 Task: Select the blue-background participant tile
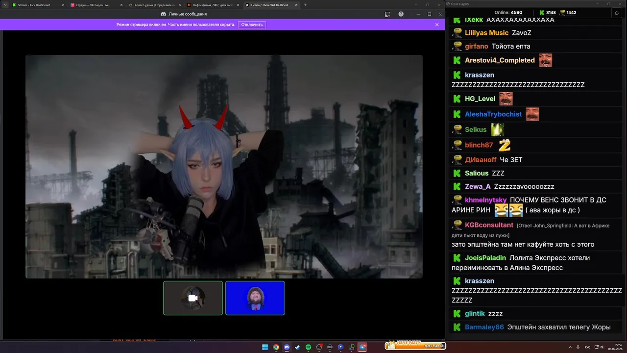point(255,298)
